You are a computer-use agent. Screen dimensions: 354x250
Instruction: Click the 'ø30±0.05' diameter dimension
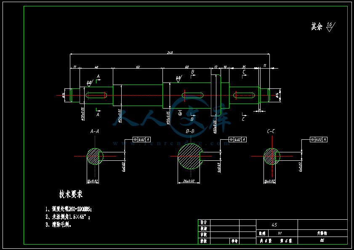(168, 118)
